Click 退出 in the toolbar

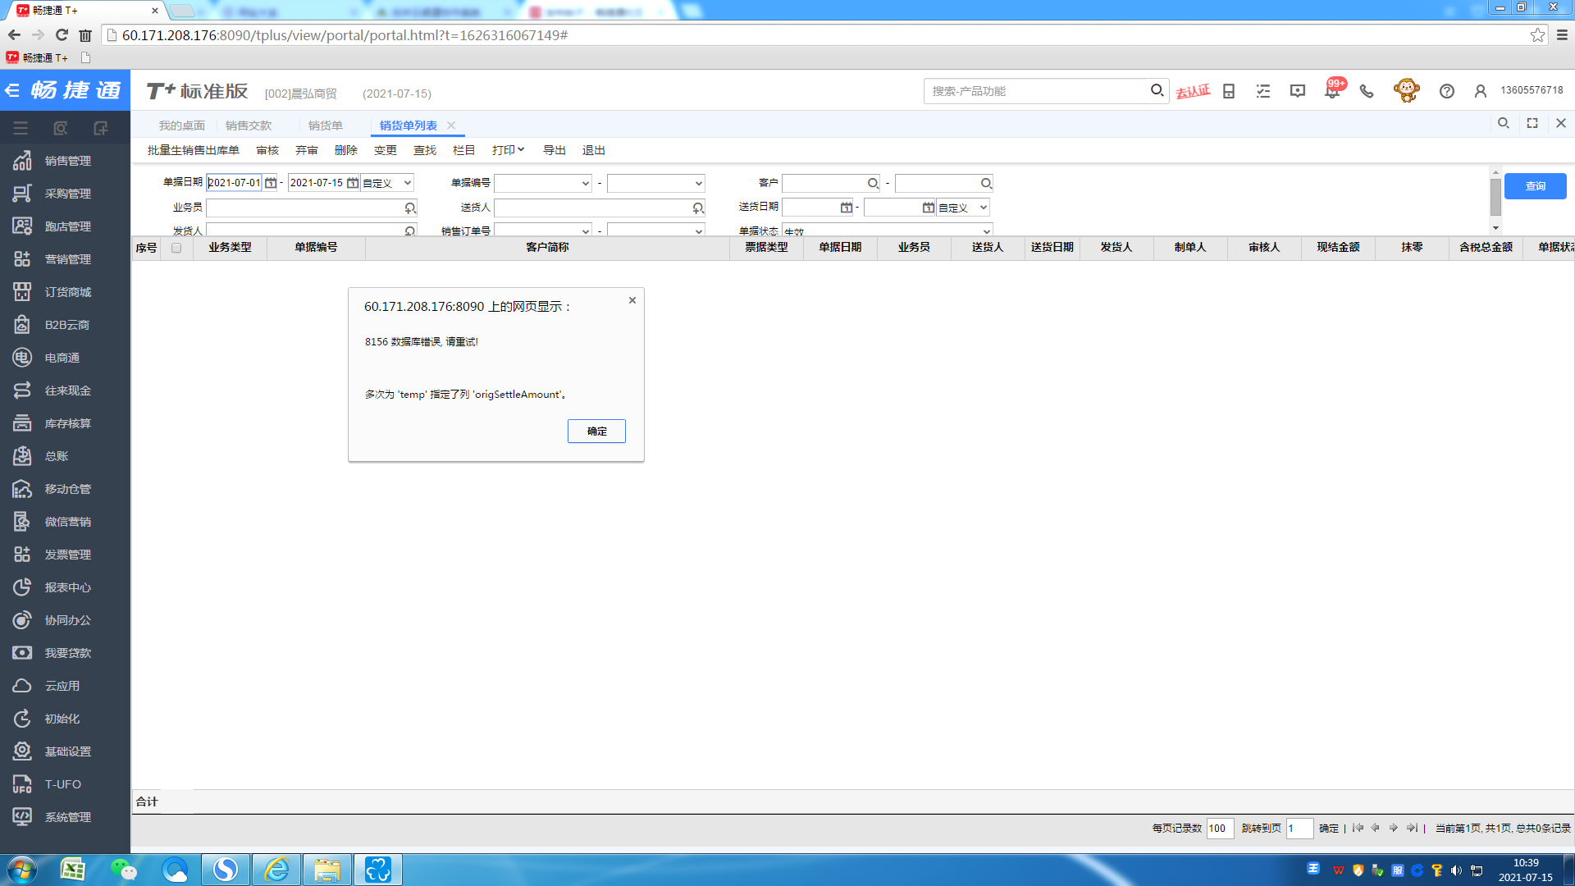click(x=594, y=150)
